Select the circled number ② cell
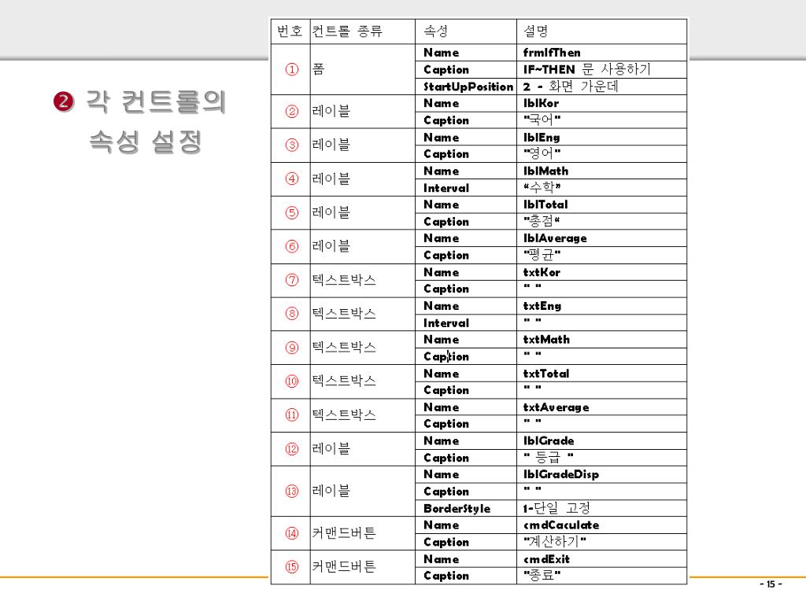 tap(291, 112)
